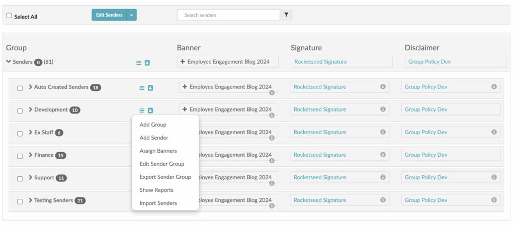
Task: Click the Edit Senders button
Action: click(109, 15)
